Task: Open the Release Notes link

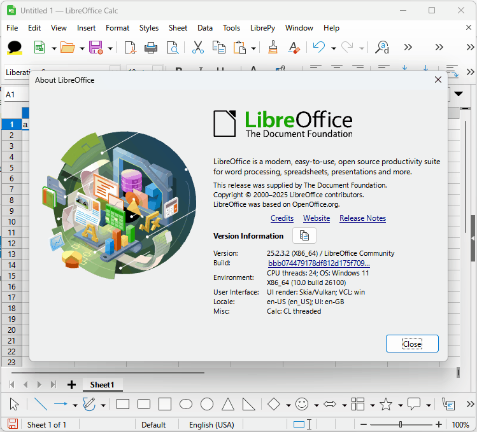Action: click(362, 218)
